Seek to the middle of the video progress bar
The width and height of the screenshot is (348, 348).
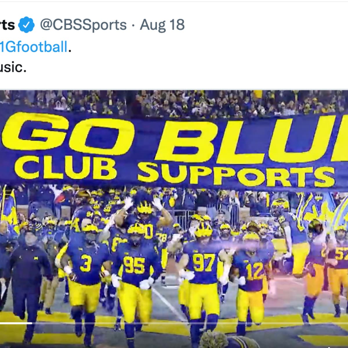[174, 323]
